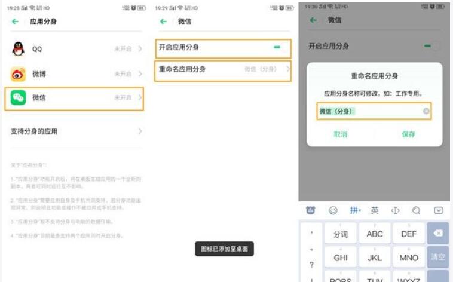Tap 微信（分身） value in rename row
Image resolution: width=453 pixels, height=282 pixels.
[x=261, y=69]
